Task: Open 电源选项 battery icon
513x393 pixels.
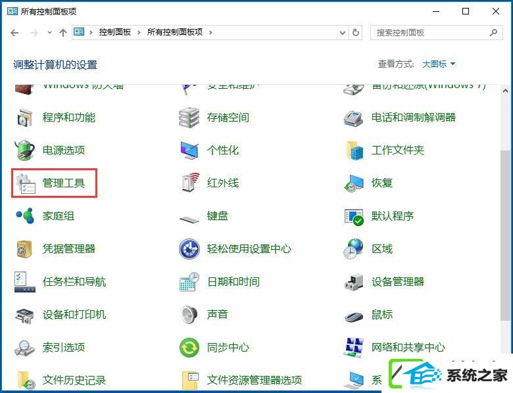Action: tap(25, 150)
